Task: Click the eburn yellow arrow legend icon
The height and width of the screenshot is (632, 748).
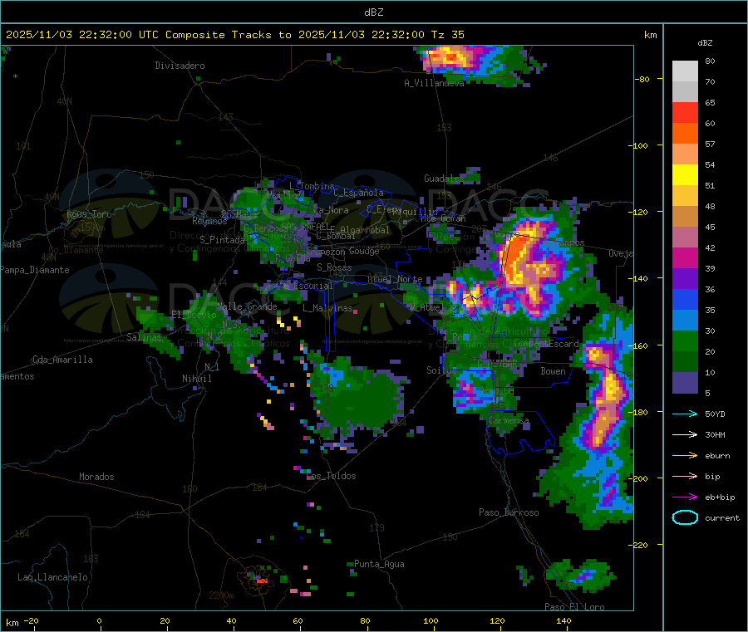Action: pos(685,456)
